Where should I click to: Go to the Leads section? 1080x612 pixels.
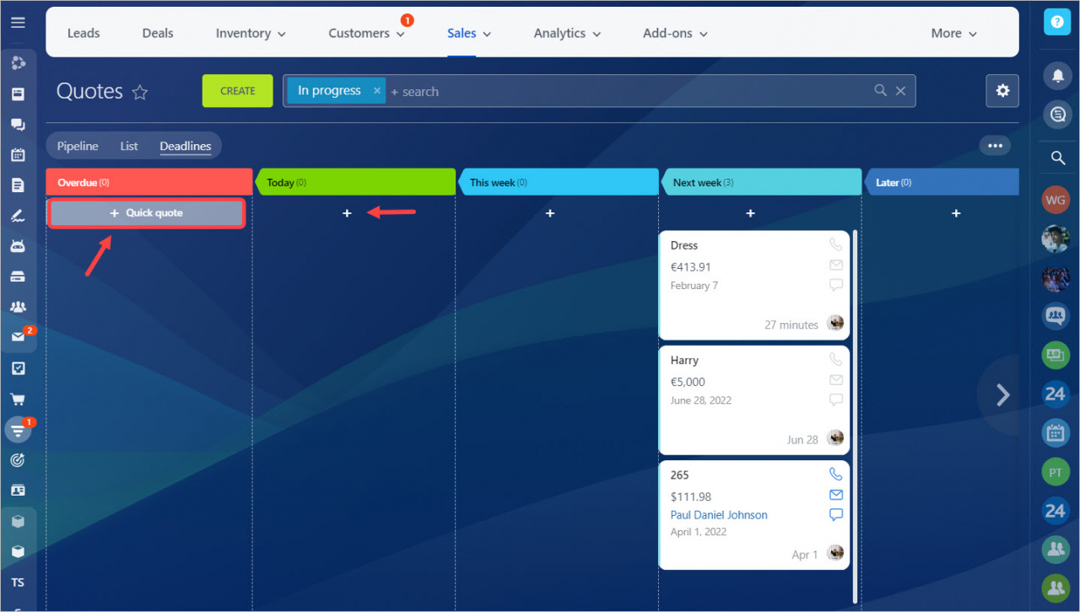[x=84, y=34]
